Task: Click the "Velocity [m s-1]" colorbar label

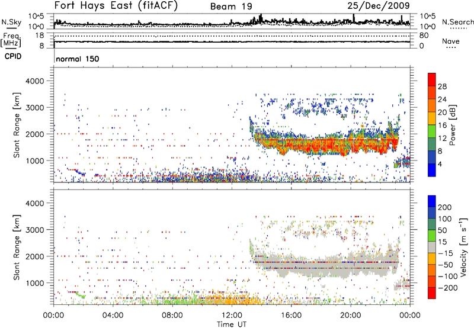Action: [463, 247]
